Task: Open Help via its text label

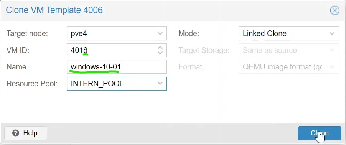Action: coord(30,133)
